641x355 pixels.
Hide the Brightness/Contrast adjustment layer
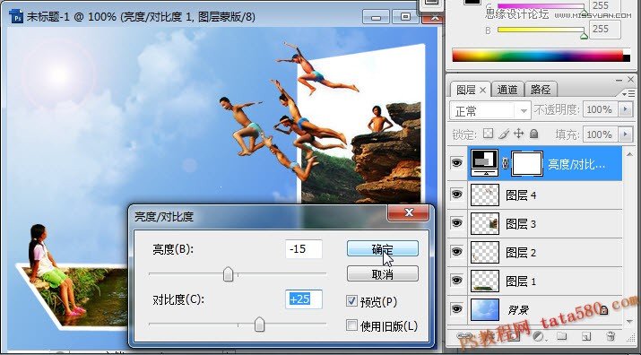(x=456, y=163)
